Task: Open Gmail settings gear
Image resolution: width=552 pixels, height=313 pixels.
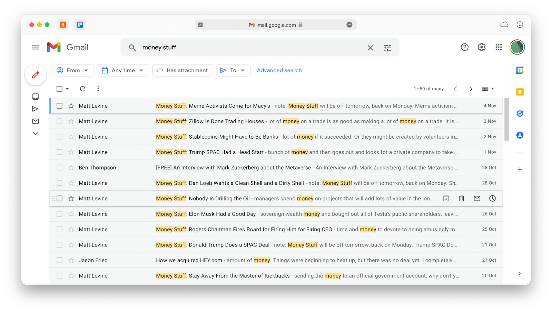Action: coord(482,47)
